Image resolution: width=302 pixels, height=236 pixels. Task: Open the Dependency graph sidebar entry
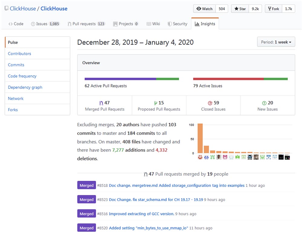[x=25, y=87]
